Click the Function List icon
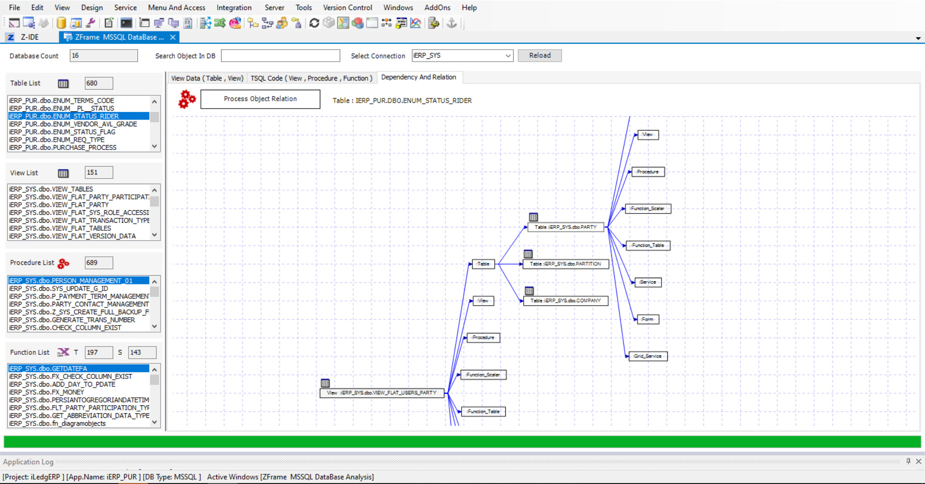This screenshot has height=484, width=925. tap(63, 352)
